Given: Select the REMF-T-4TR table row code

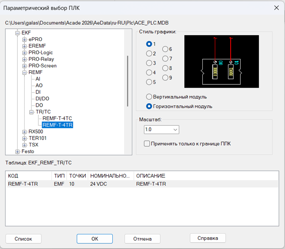Looking at the screenshot, I should [x=23, y=184].
